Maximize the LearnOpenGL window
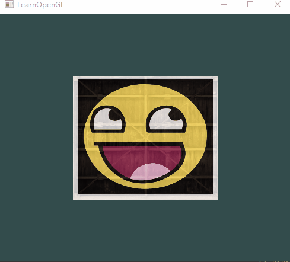The height and width of the screenshot is (262, 290). (x=250, y=4)
